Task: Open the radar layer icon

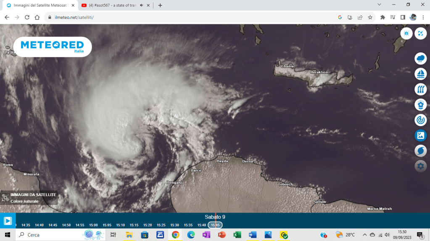Action: click(x=421, y=120)
